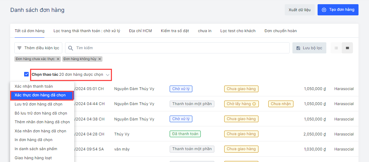The width and height of the screenshot is (369, 162).
Task: Click the 09:54 SA order timestamp
Action: coord(89,149)
